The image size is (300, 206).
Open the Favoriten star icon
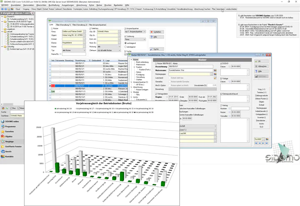[2, 131]
